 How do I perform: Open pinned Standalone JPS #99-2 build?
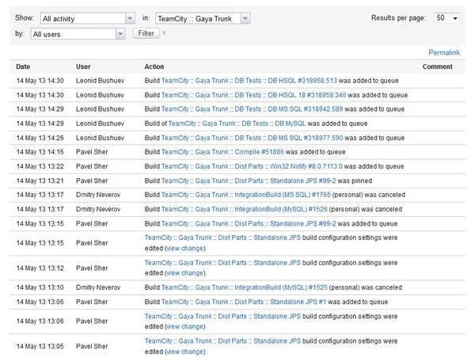303,180
